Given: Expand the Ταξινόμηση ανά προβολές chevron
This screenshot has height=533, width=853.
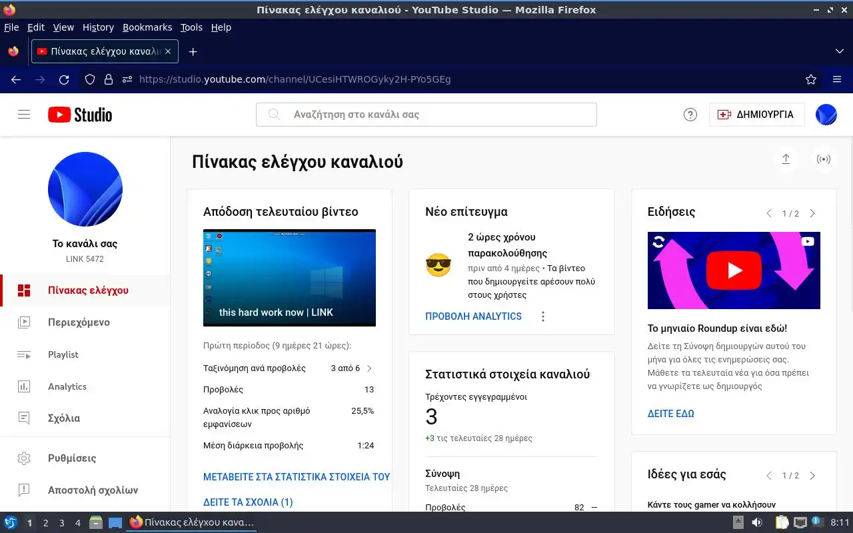Looking at the screenshot, I should 369,368.
